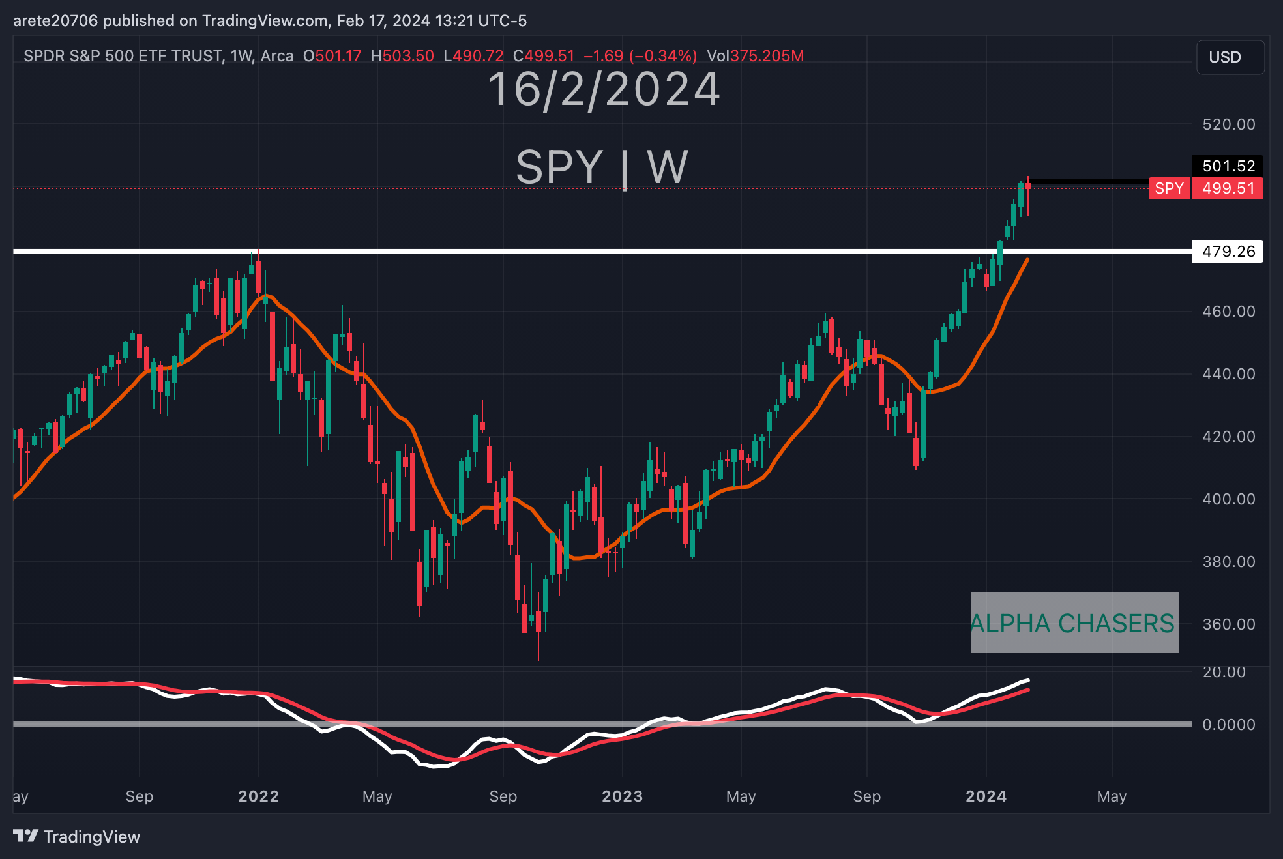Screen dimensions: 1283x859
Task: Click the 380.00 price axis label
Action: tap(1229, 561)
